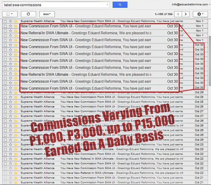The height and width of the screenshot is (185, 211).
Task: Click importance marker on Oct 26 Referral email
Action: pos(16,126)
